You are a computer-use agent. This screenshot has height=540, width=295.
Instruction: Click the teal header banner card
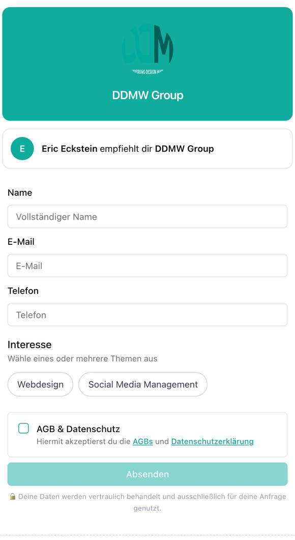pyautogui.click(x=147, y=64)
